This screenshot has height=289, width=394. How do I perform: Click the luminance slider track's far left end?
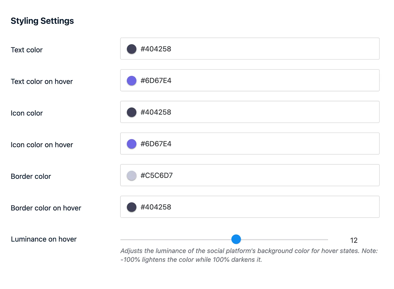(x=122, y=240)
